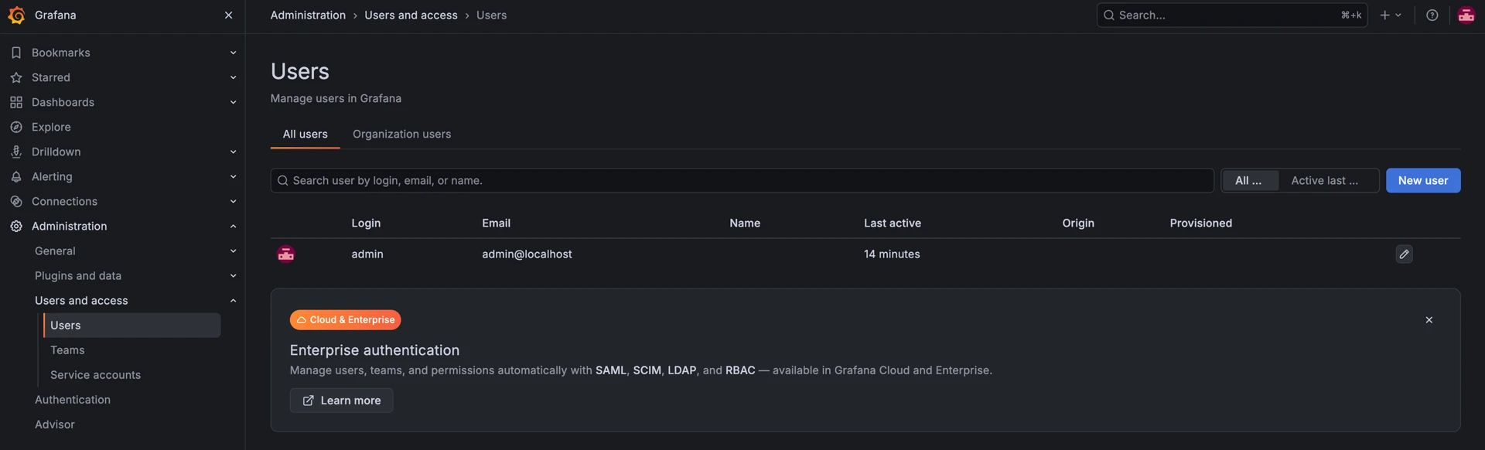This screenshot has height=450, width=1485.
Task: Click the Name column header
Action: 745,223
